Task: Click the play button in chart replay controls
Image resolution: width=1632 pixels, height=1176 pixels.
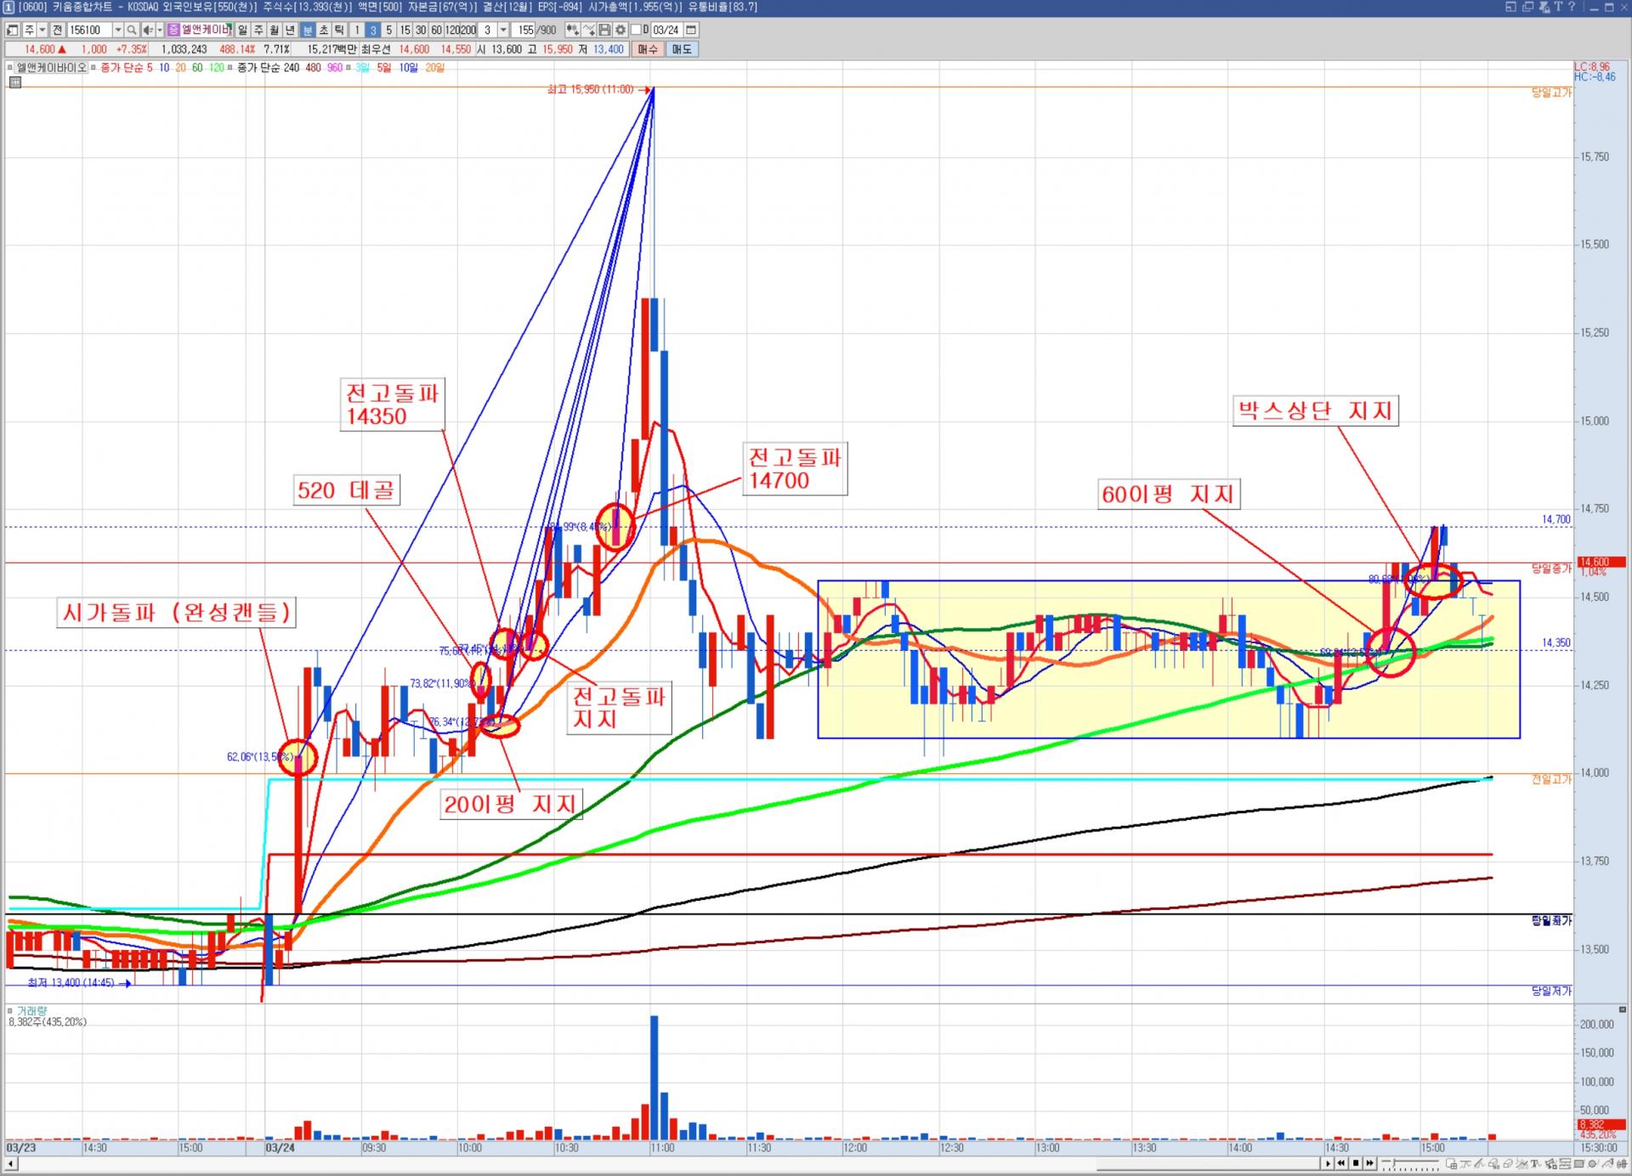Action: 1328,1163
